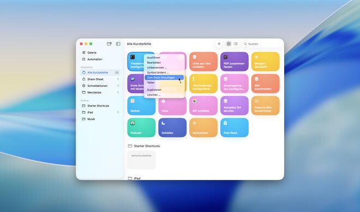
Task: Click the podcast icon on Podcast tile
Action: pyautogui.click(x=133, y=123)
